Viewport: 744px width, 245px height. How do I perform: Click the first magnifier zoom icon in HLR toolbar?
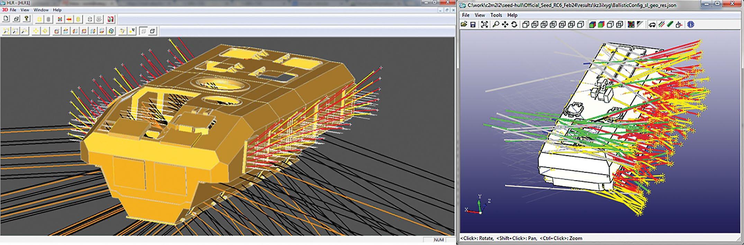coord(6,31)
